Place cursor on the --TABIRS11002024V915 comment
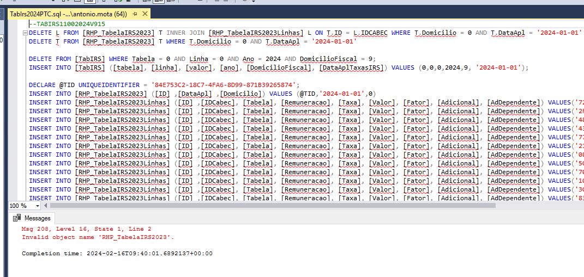The image size is (584, 277). click(x=67, y=24)
